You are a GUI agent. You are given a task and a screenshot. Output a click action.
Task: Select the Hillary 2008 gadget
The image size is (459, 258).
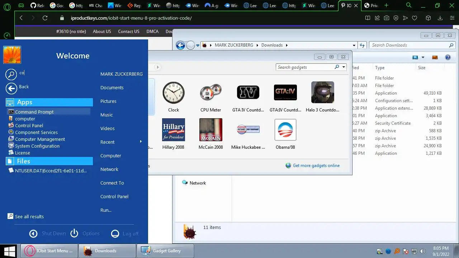(x=174, y=134)
